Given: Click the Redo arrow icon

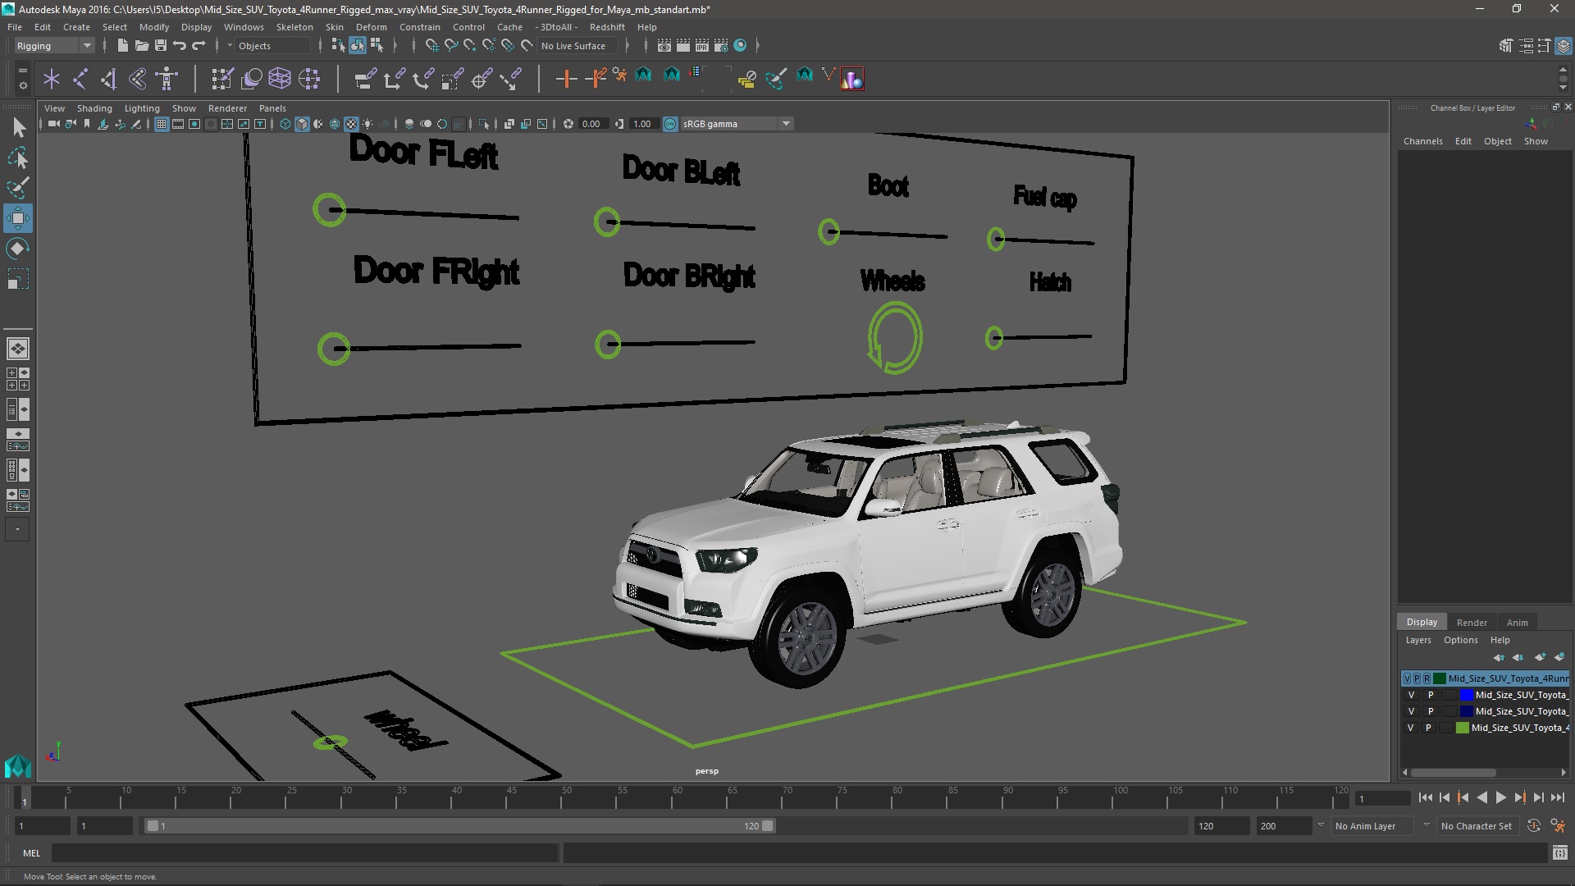Looking at the screenshot, I should click(199, 46).
